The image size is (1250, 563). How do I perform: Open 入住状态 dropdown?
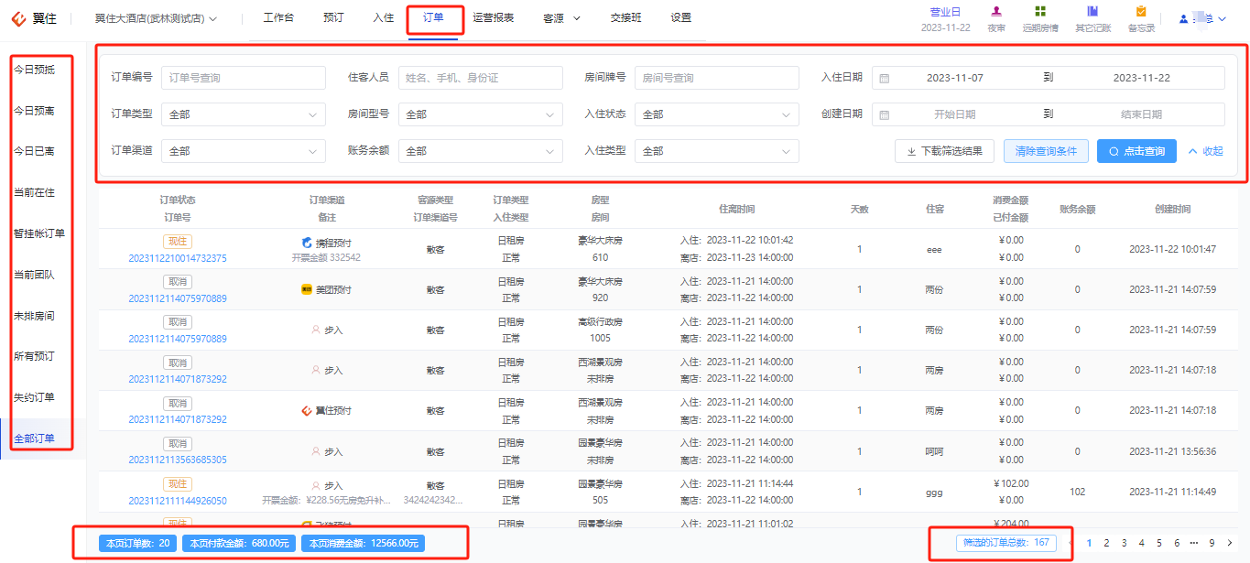[x=716, y=114]
